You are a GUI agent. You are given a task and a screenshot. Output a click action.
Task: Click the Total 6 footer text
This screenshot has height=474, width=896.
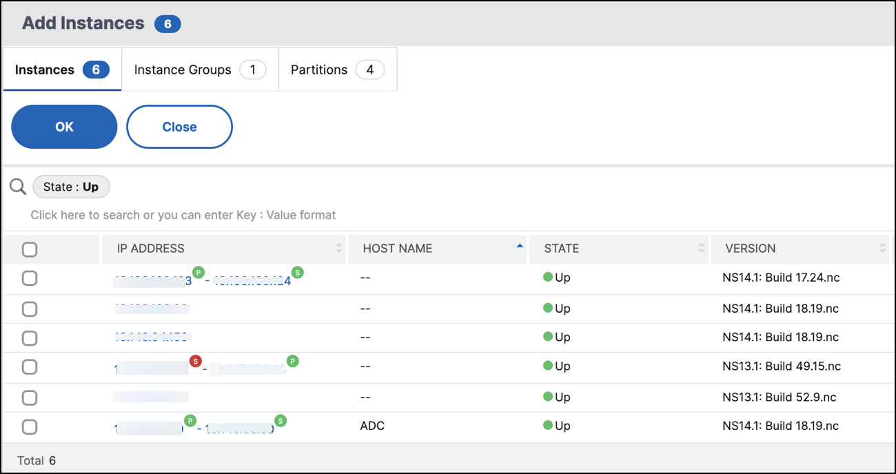click(x=37, y=460)
